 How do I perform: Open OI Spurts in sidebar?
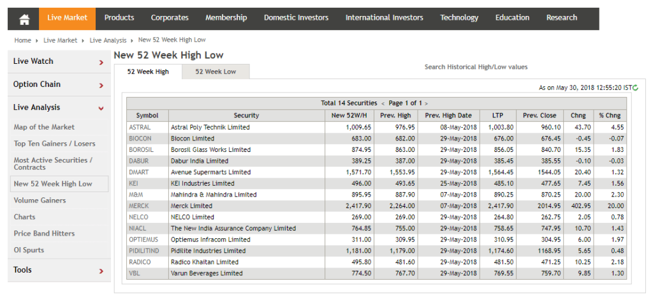pos(29,250)
